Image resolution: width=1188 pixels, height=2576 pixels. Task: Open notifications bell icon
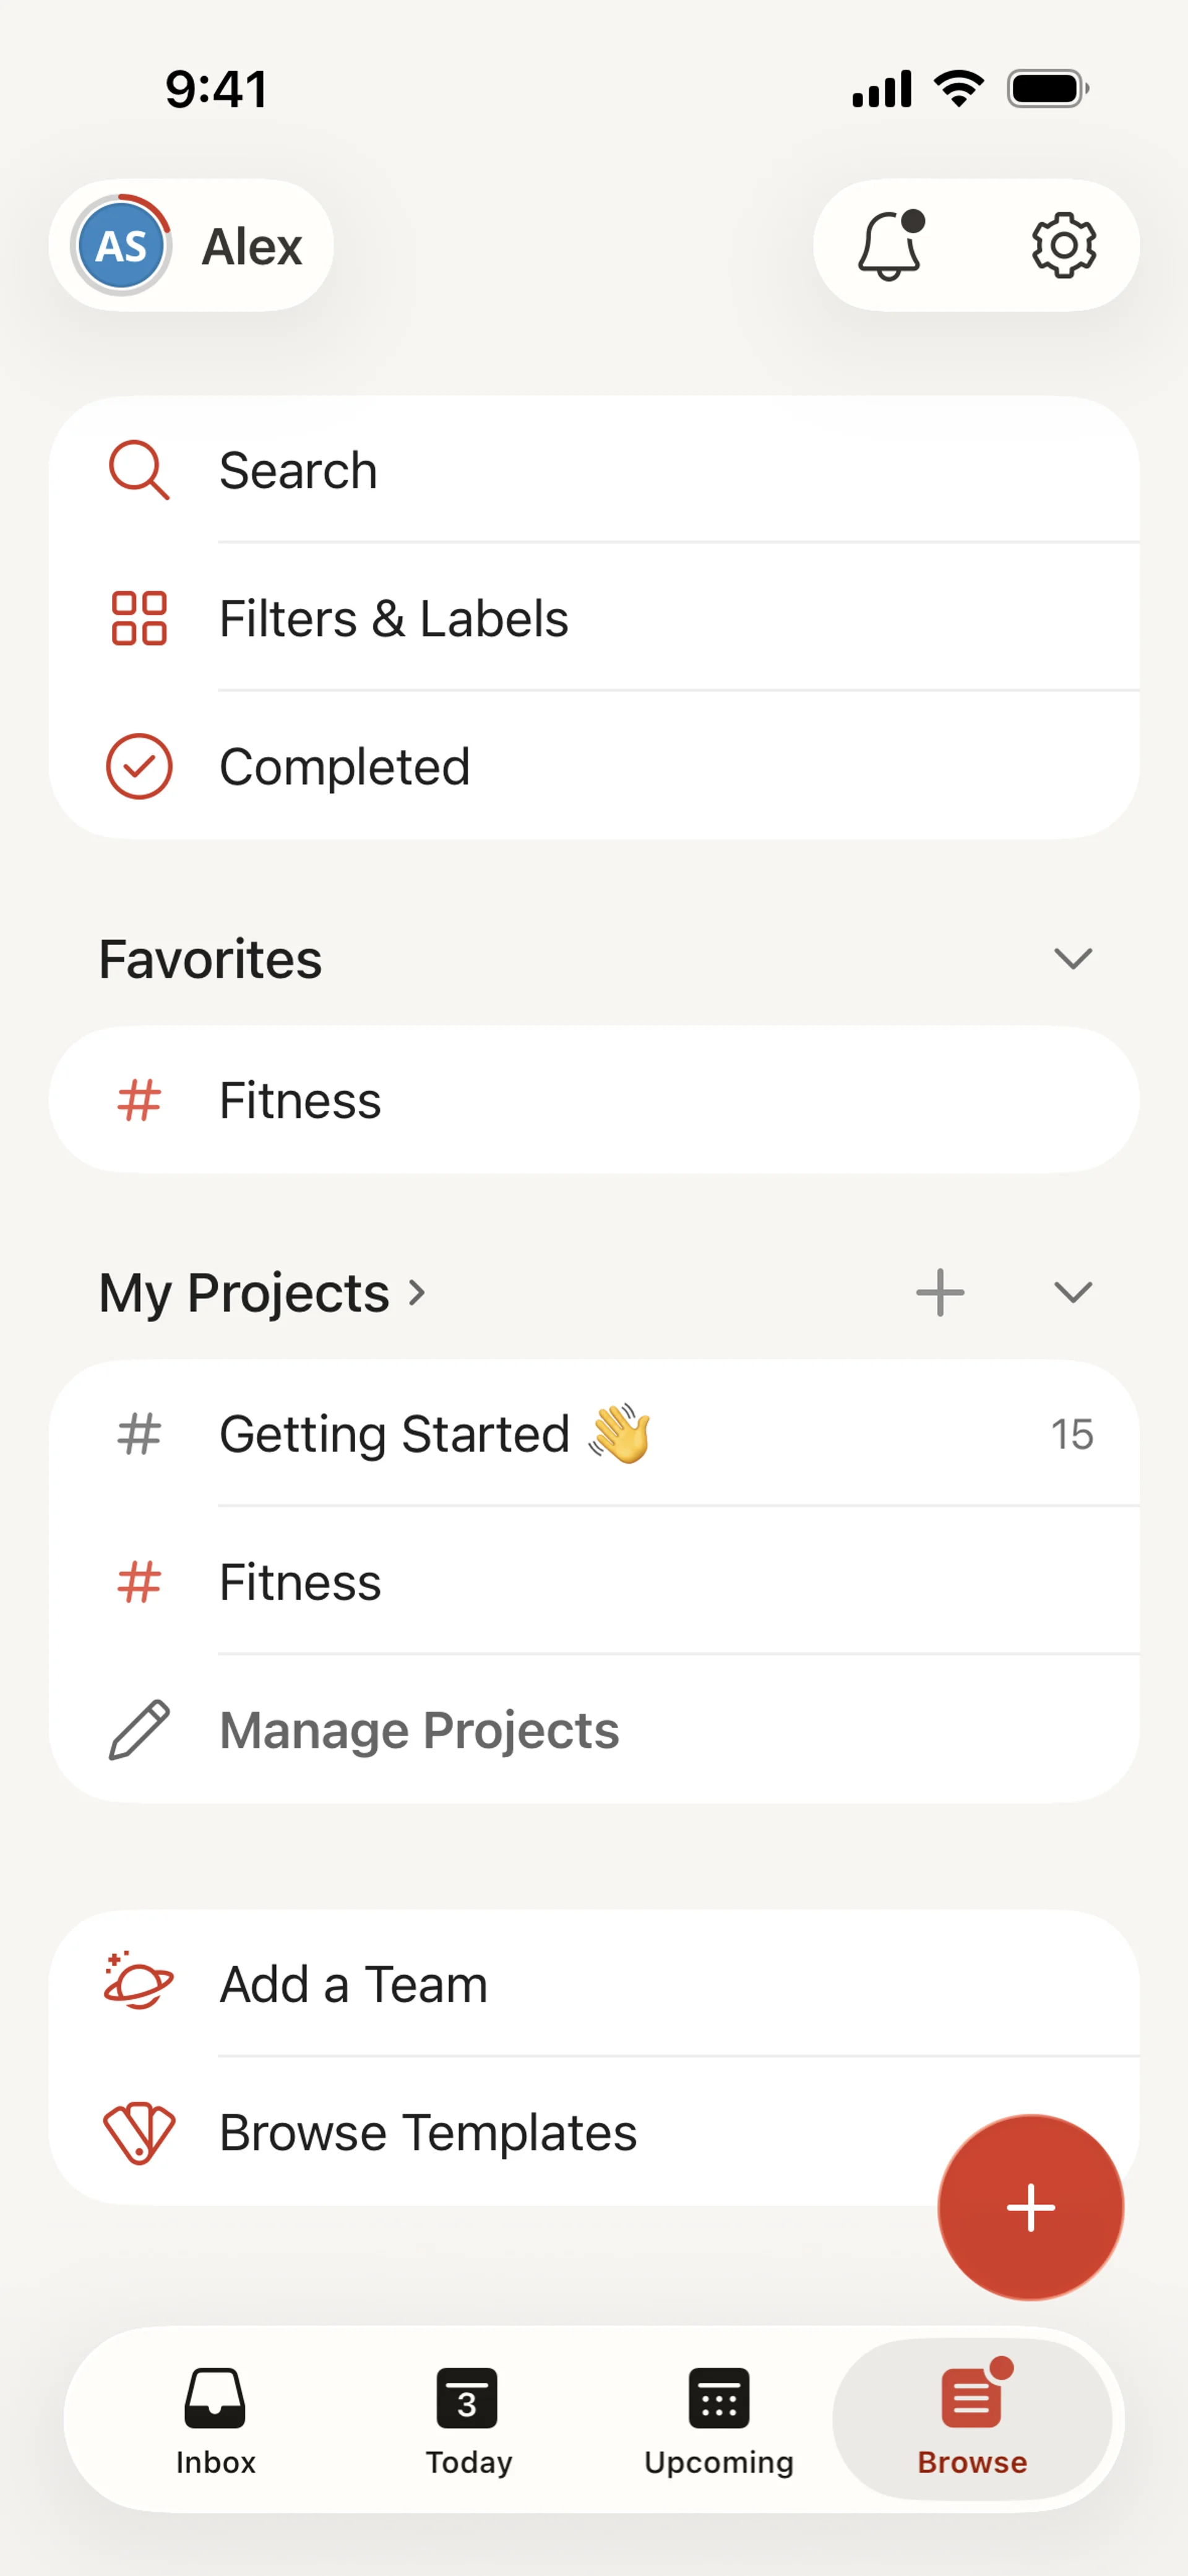coord(889,246)
